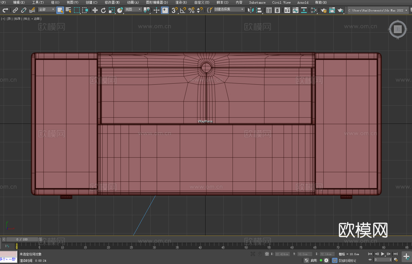Open the project path dropdown arrow
The width and height of the screenshot is (412, 264).
click(x=406, y=10)
